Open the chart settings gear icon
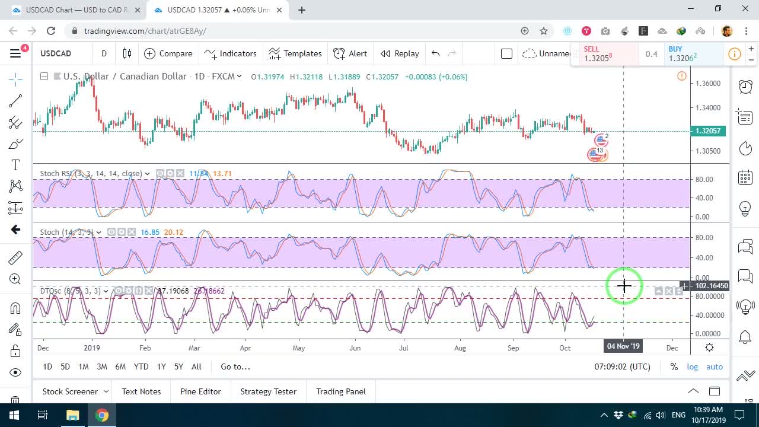Image resolution: width=759 pixels, height=427 pixels. click(x=709, y=348)
